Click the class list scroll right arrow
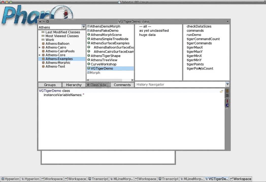266x182 pixels. click(x=132, y=80)
